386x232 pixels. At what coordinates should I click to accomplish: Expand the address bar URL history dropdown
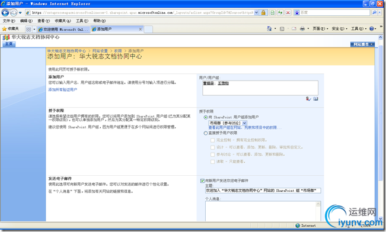pos(256,12)
